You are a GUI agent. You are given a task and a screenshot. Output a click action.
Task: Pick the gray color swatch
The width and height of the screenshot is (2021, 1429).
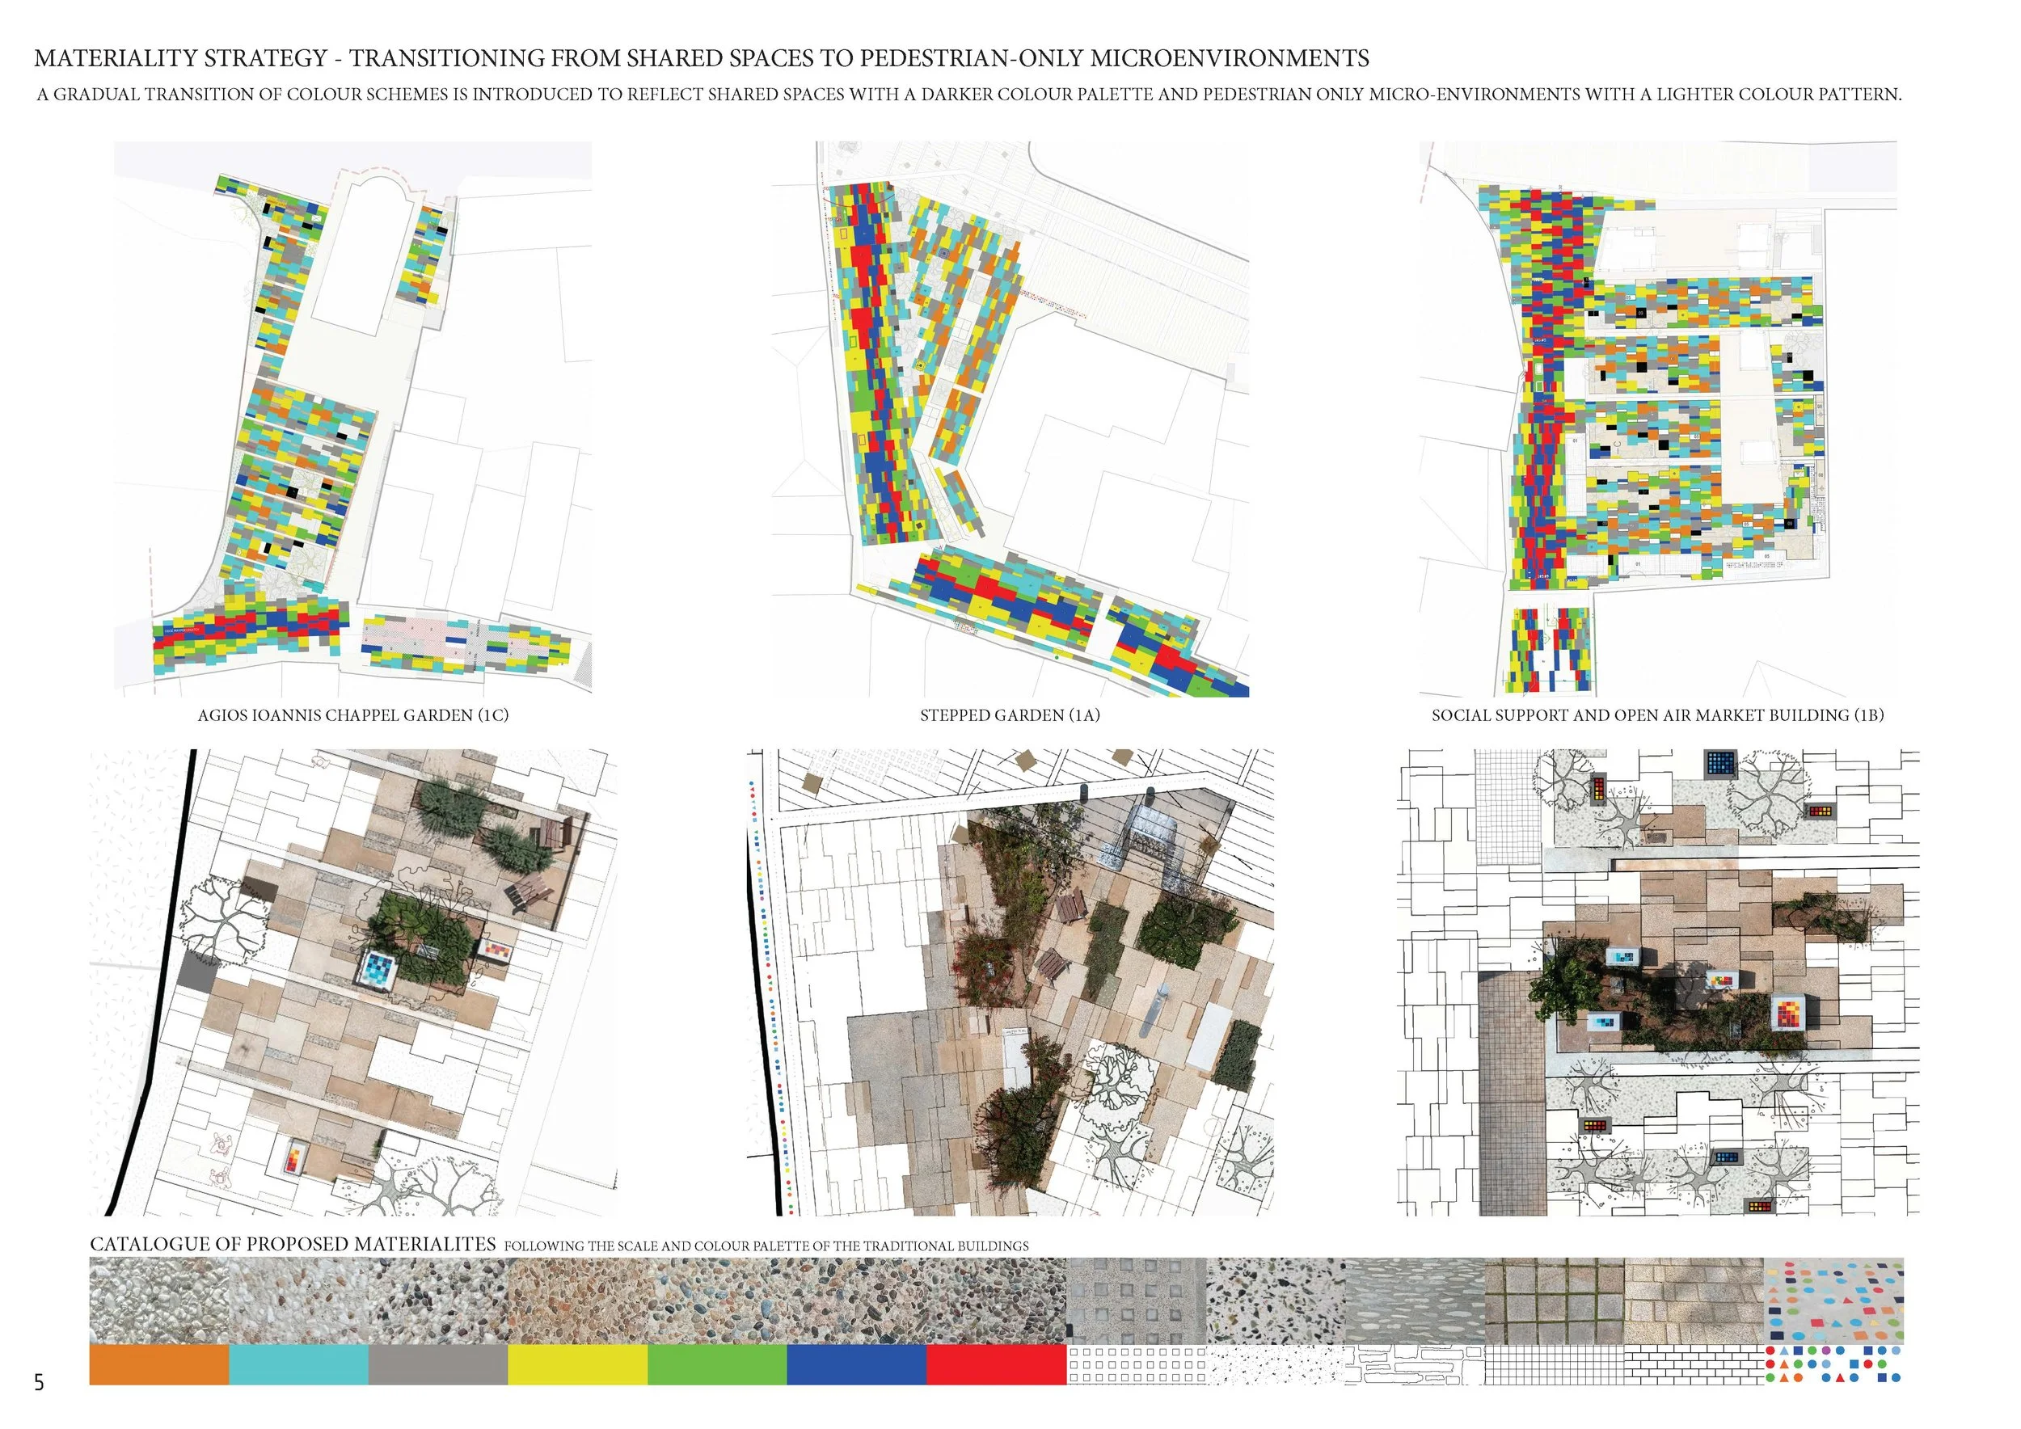click(437, 1364)
